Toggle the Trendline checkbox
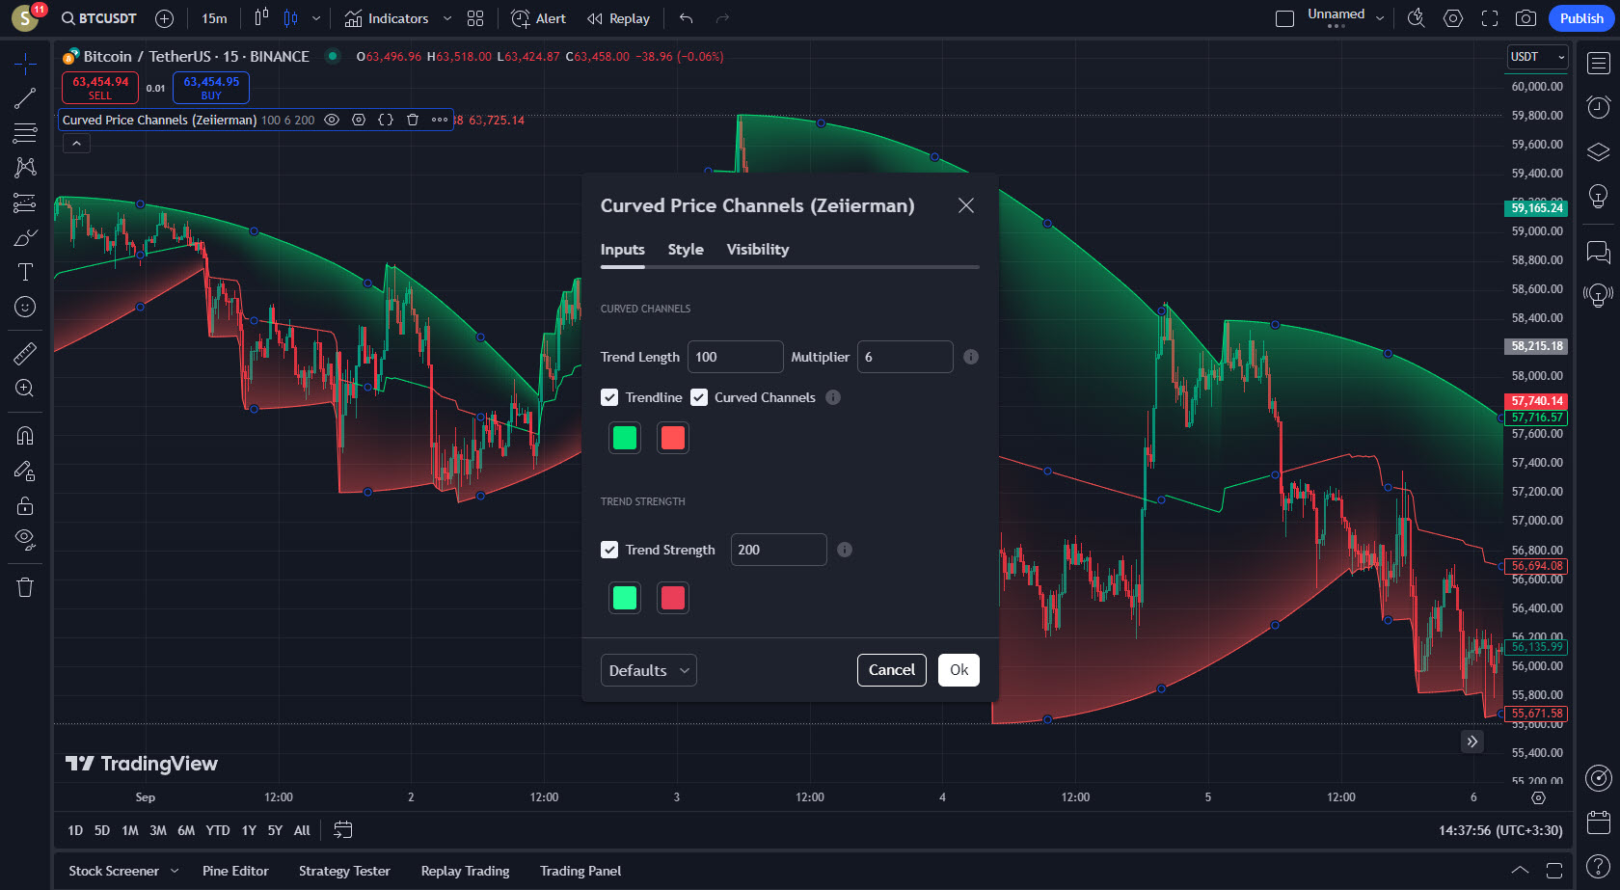 click(609, 397)
